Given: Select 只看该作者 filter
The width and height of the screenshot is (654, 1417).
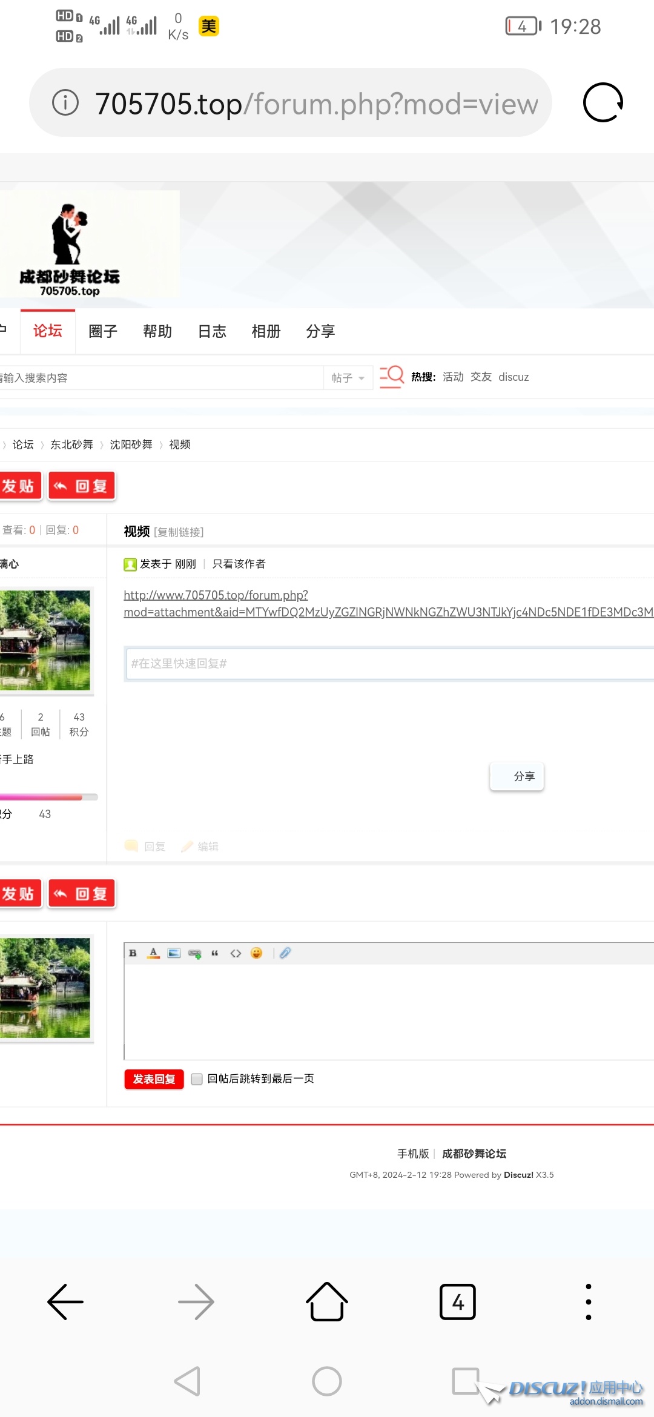Looking at the screenshot, I should click(239, 564).
